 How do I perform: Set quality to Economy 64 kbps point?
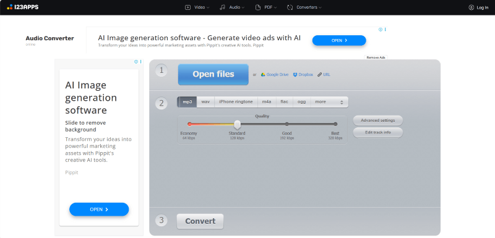(x=189, y=124)
